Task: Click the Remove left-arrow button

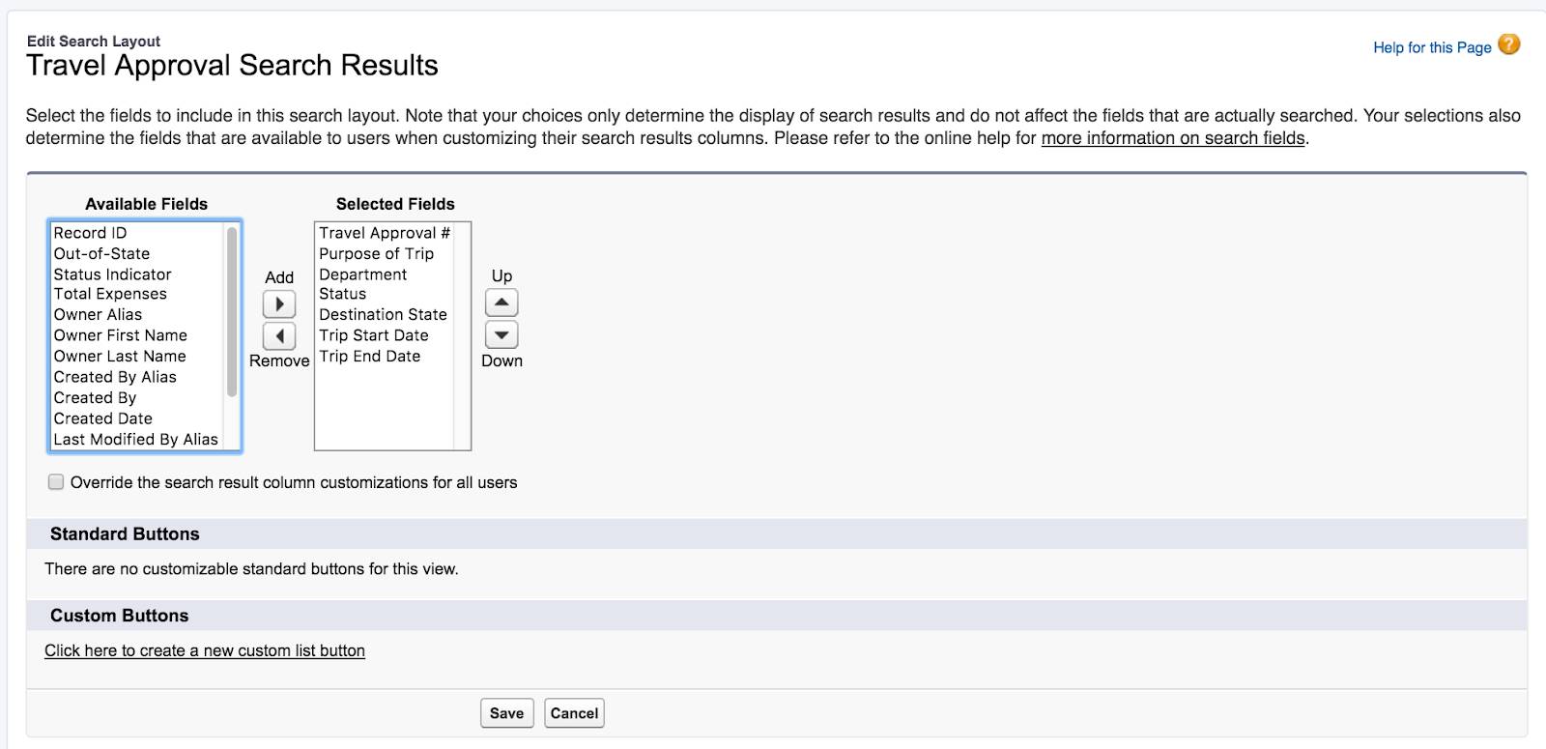Action: pos(279,336)
